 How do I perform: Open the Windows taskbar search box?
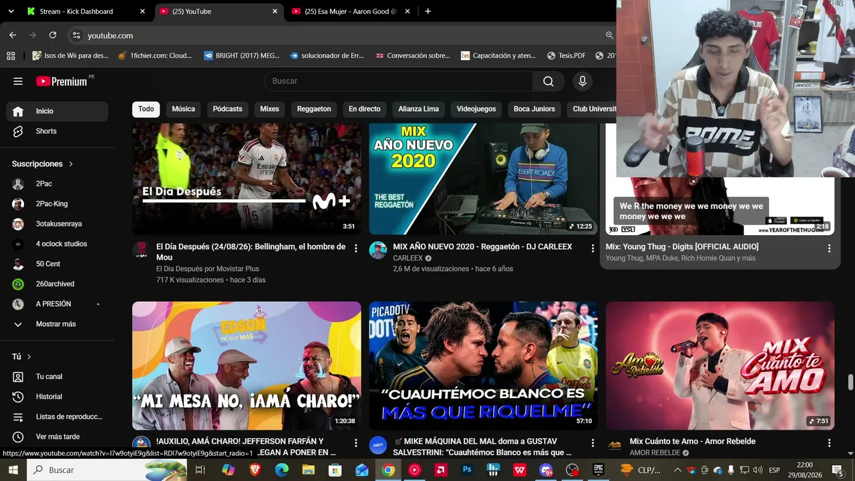pos(107,470)
